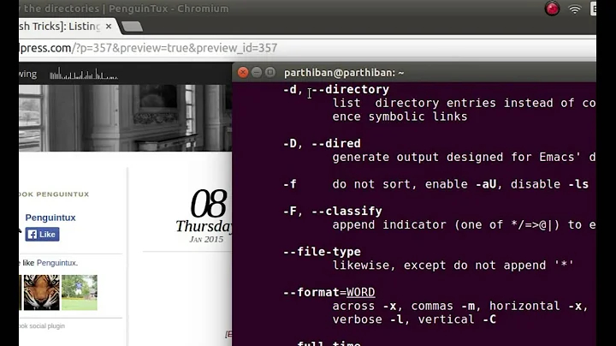This screenshot has height=346, width=616.
Task: Minimize the terminal window
Action: click(257, 72)
